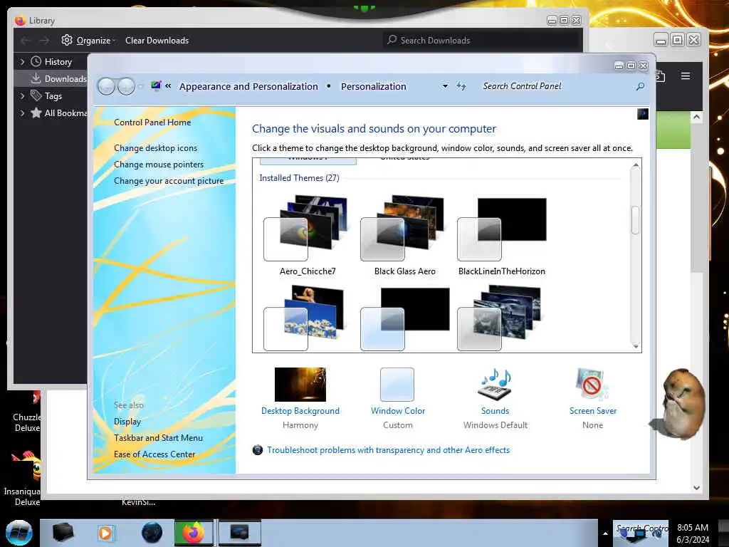Open Appearance and Personalization breadcrumb
Screen dimensions: 729x547
point(248,86)
